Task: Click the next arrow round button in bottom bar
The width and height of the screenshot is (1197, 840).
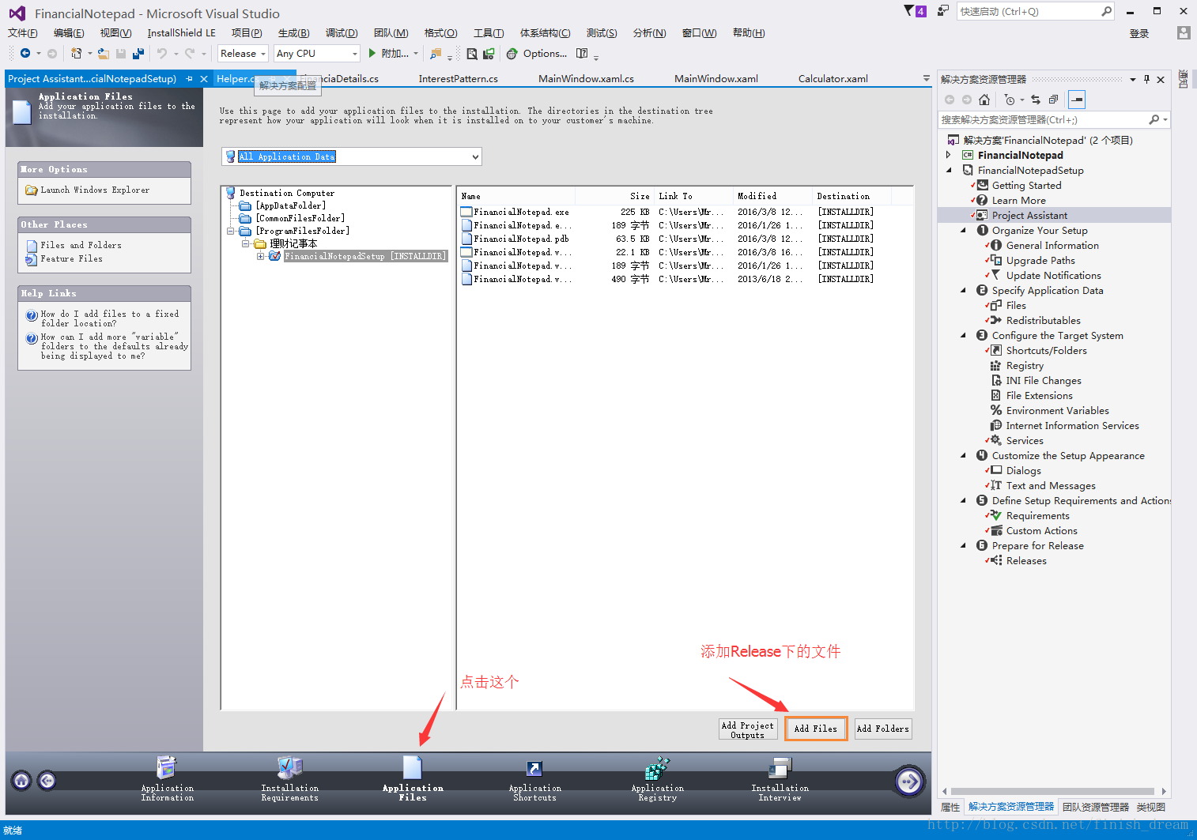Action: tap(909, 782)
